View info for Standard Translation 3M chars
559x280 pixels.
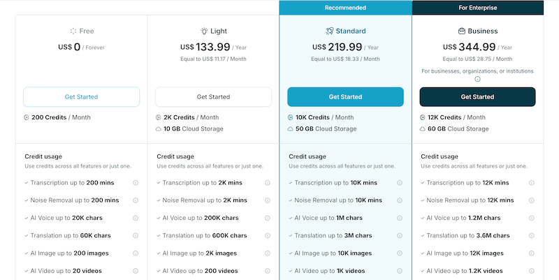[x=400, y=235]
